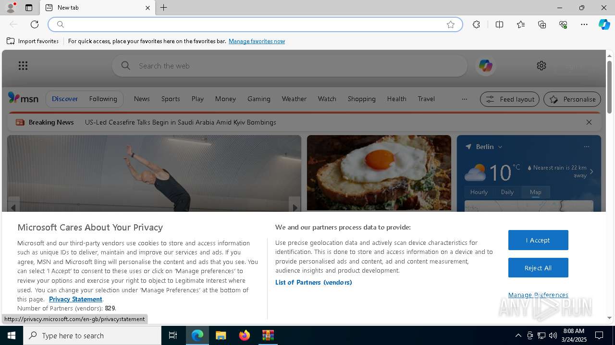Click I Accept cookie button
Screen dimensions: 615x345
pyautogui.click(x=538, y=240)
